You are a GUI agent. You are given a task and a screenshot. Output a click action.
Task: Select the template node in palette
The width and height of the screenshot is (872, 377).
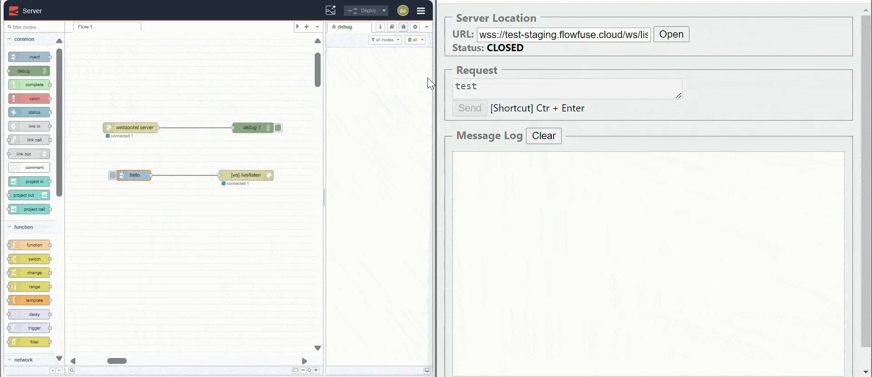pyautogui.click(x=29, y=300)
